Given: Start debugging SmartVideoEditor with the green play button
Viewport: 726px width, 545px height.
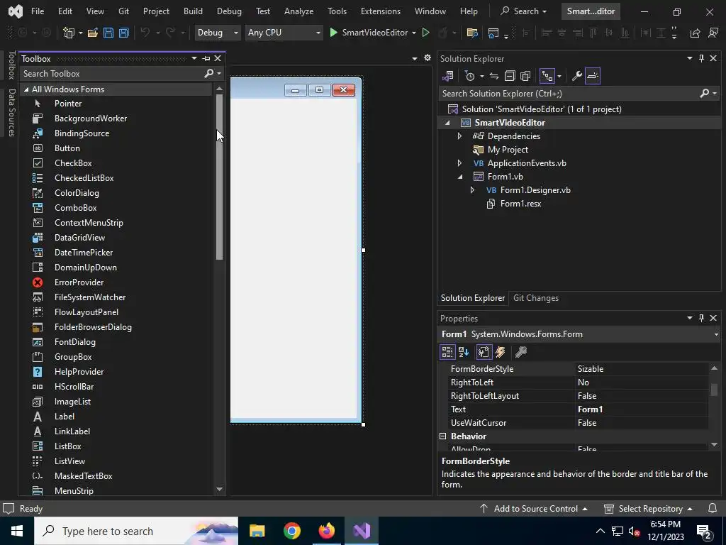Looking at the screenshot, I should pos(333,33).
